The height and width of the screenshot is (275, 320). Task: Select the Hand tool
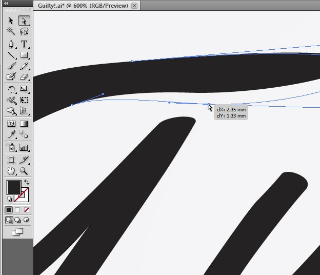[x=11, y=171]
